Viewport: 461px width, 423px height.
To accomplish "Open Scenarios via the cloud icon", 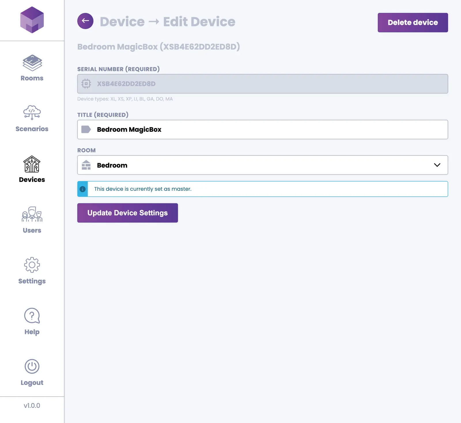I will [x=32, y=112].
